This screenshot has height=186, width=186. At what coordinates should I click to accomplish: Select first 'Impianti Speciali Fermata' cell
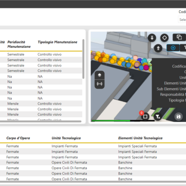coord(138,146)
